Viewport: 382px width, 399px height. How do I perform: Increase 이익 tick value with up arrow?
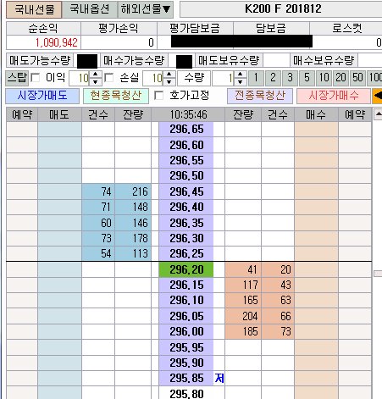pyautogui.click(x=96, y=75)
